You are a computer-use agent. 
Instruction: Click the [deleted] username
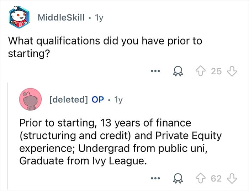[68, 100]
